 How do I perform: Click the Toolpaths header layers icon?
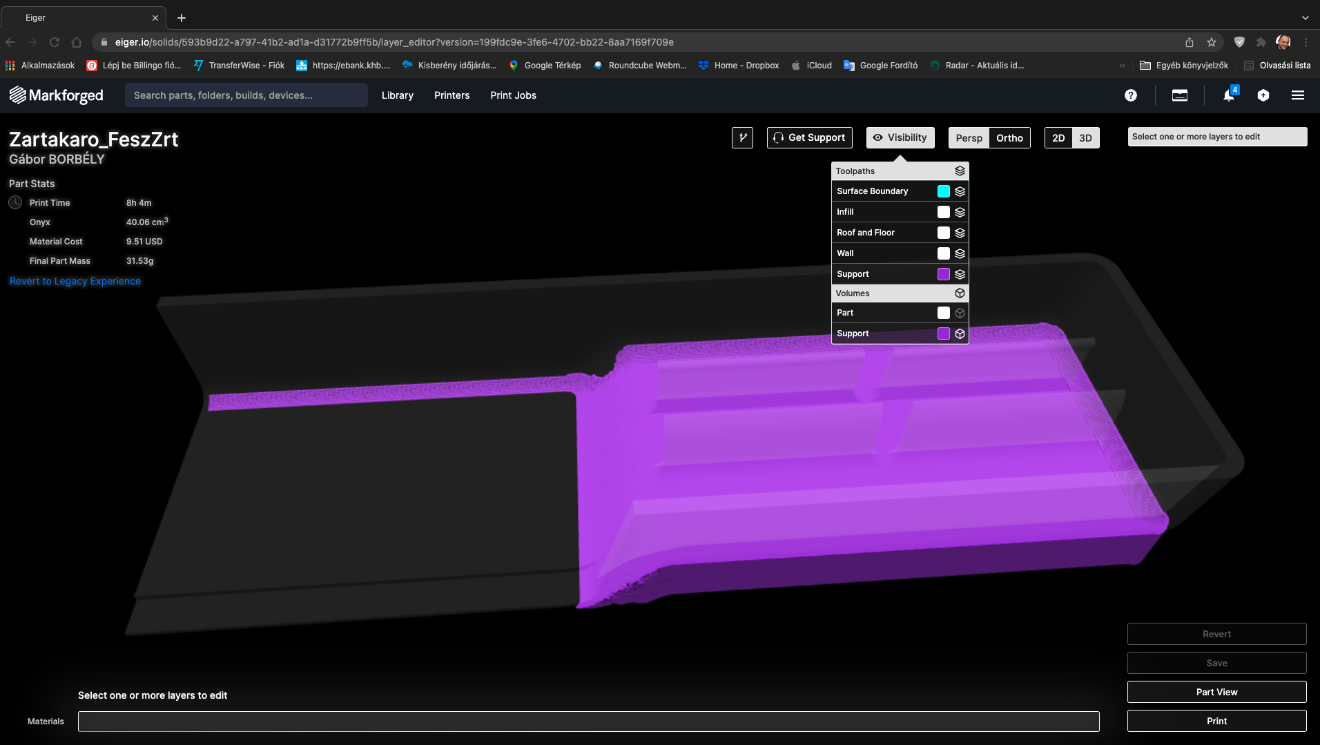tap(960, 171)
